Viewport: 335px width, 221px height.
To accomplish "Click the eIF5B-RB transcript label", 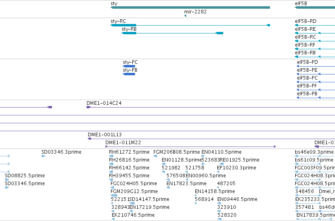I will point(305,53).
